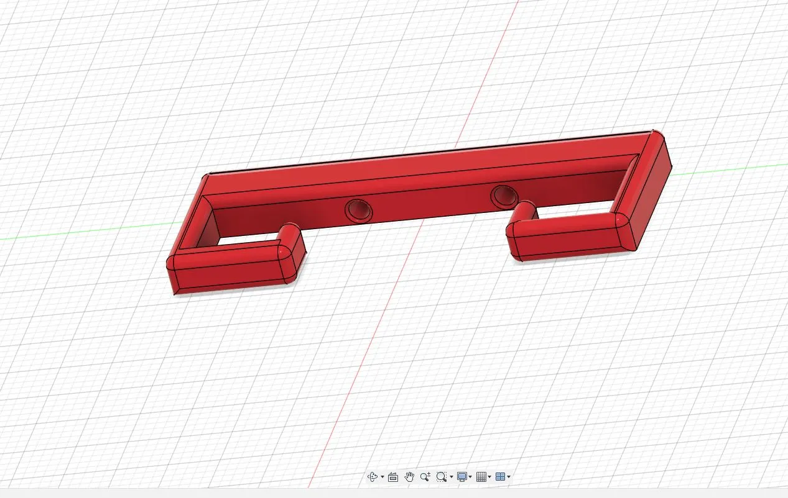
Task: Select the right screw hole on bracket
Action: pyautogui.click(x=503, y=196)
